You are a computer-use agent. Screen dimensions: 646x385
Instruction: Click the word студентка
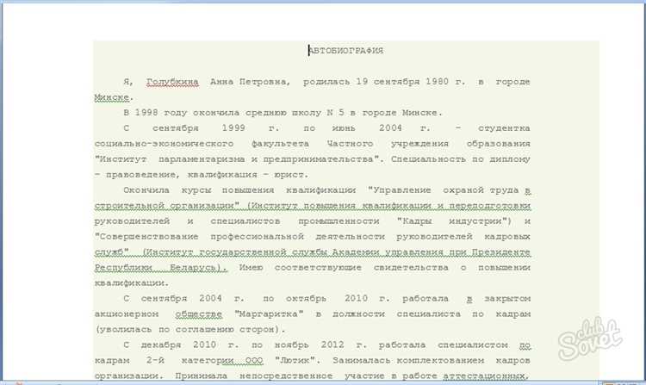[x=504, y=128]
